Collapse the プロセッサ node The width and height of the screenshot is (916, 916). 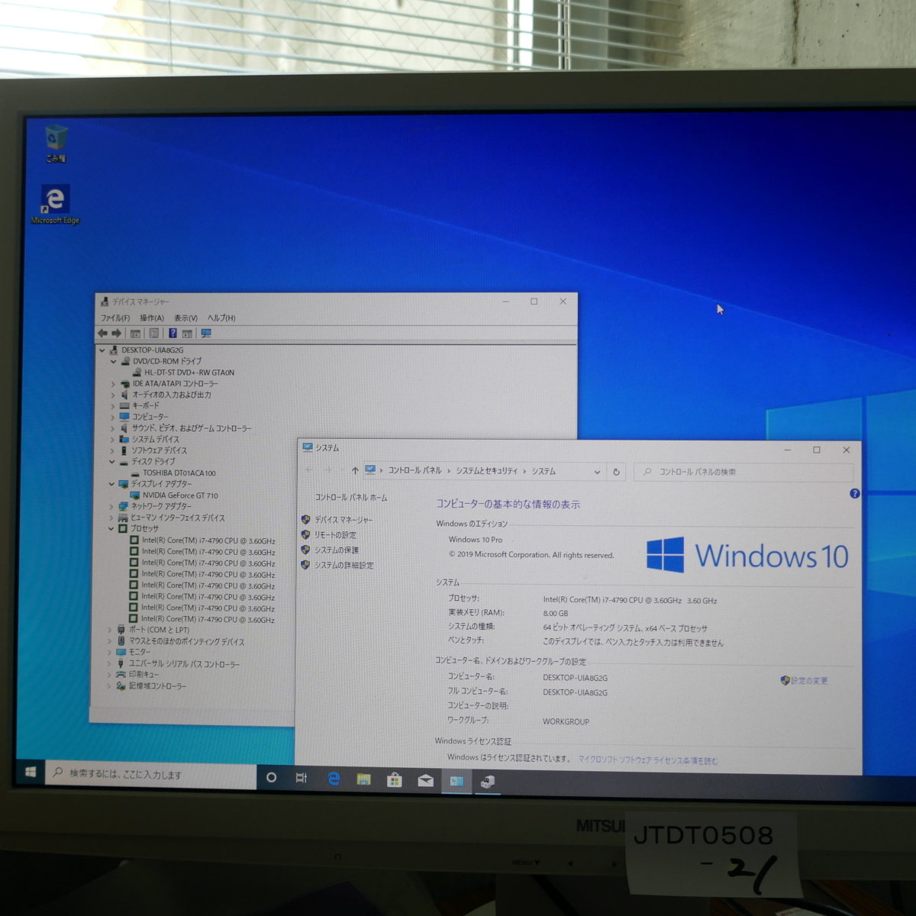[111, 528]
